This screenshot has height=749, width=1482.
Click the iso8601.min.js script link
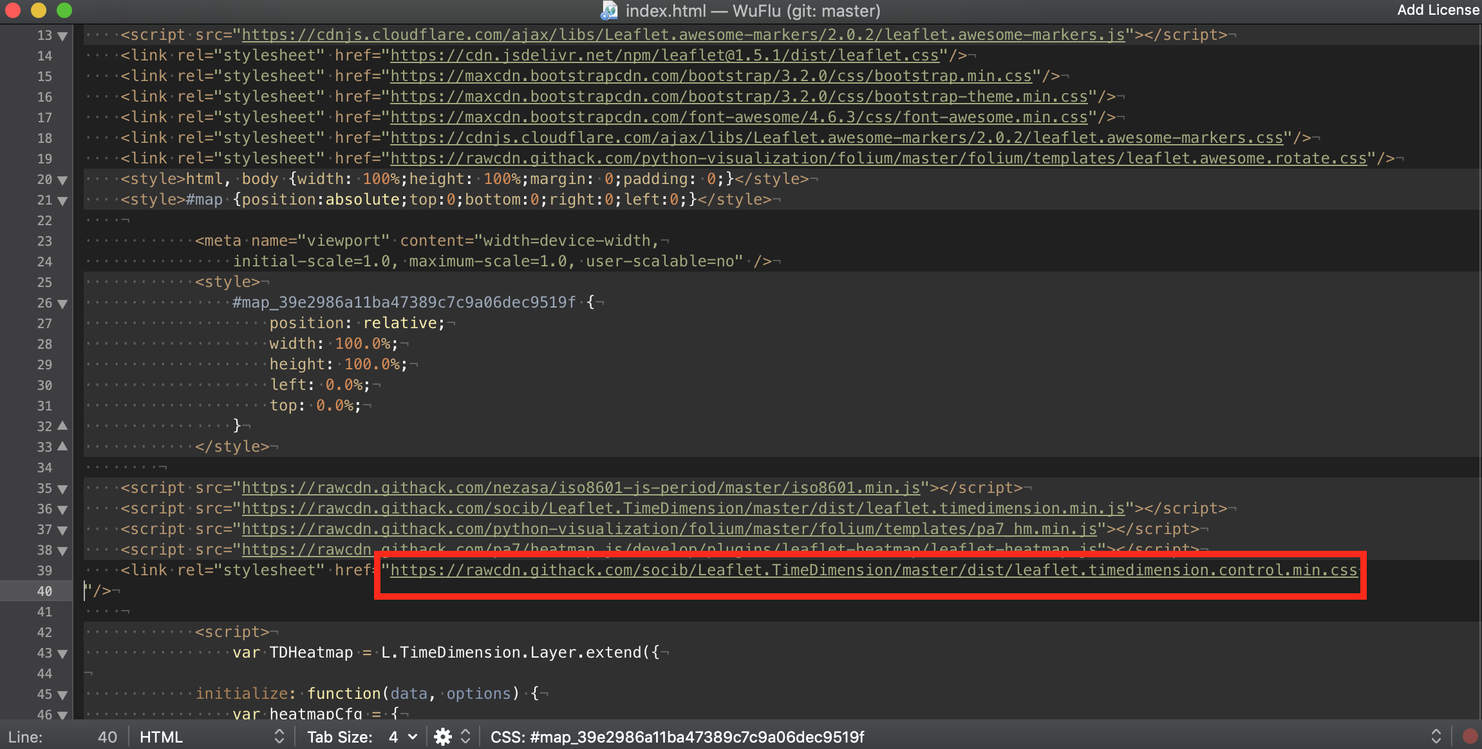point(579,488)
